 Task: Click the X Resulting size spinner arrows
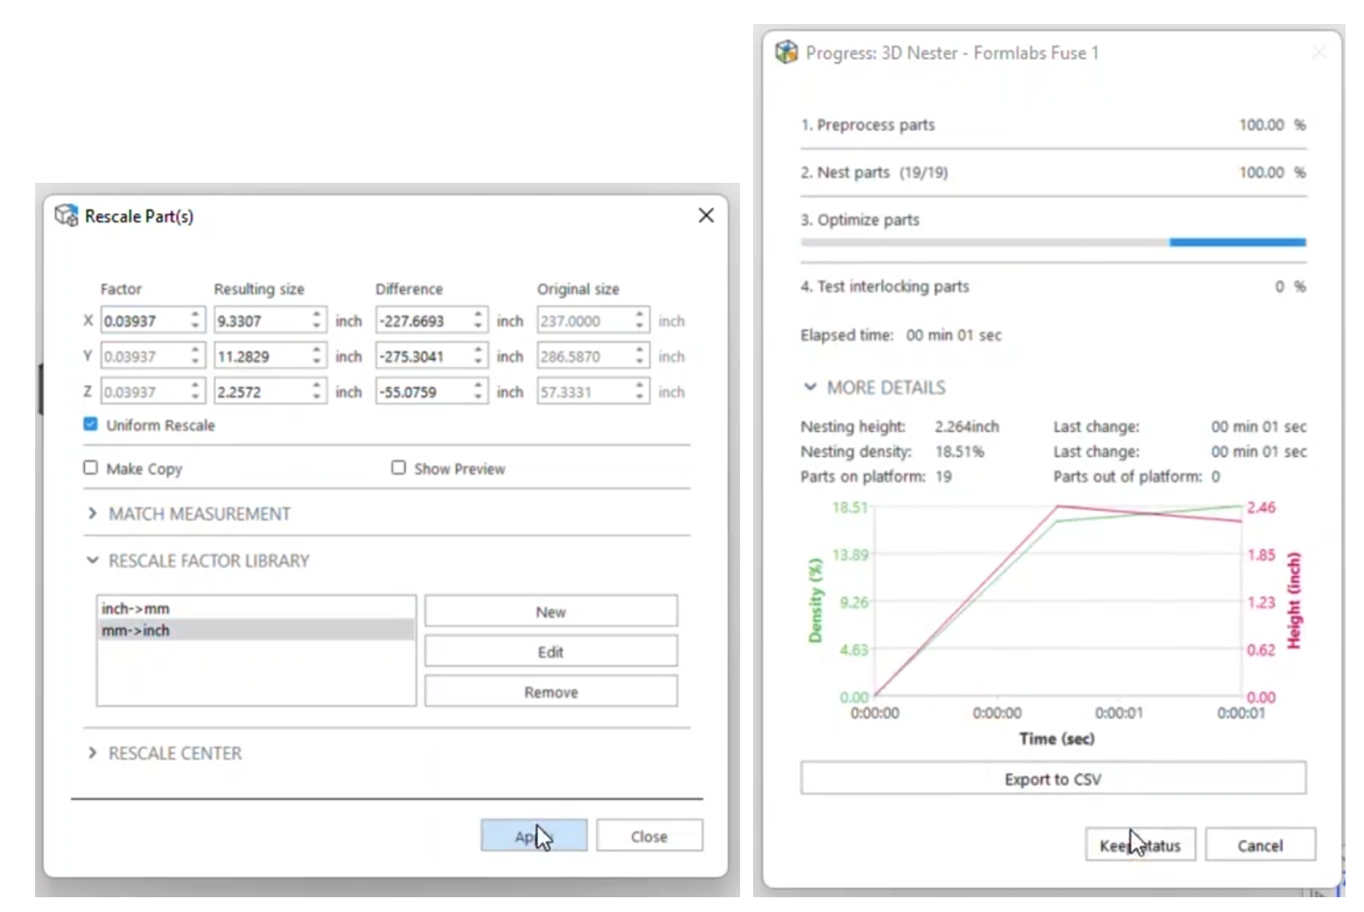pyautogui.click(x=317, y=320)
